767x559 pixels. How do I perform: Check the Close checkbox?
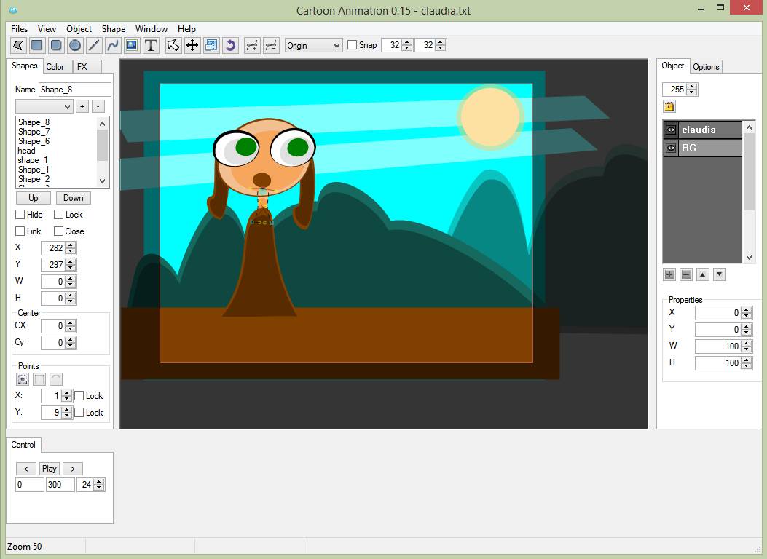59,231
